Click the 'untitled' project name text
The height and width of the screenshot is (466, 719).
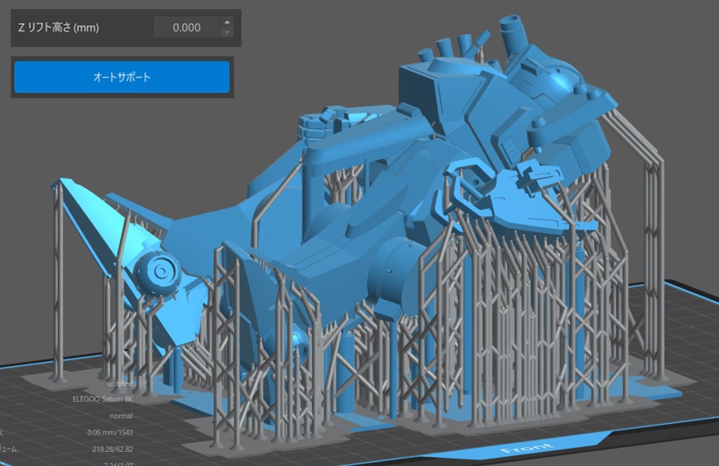click(x=120, y=383)
